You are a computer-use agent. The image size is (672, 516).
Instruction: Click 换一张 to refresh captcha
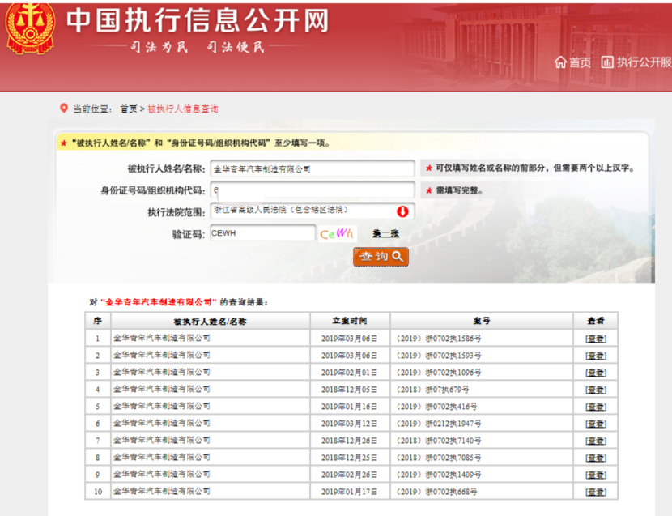(385, 233)
